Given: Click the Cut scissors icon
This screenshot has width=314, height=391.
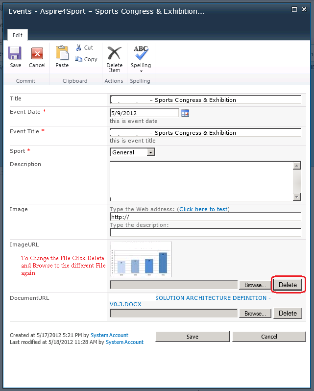Looking at the screenshot, I should [79, 48].
